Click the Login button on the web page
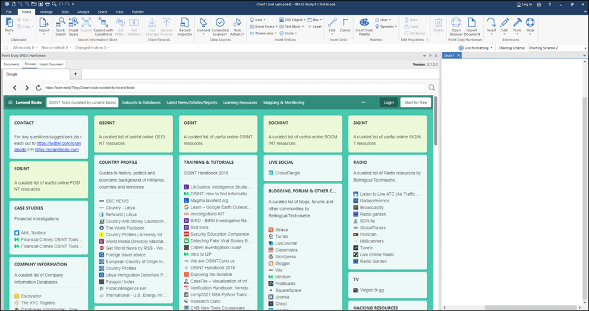Screen dimensions: 589x311 tap(389, 103)
